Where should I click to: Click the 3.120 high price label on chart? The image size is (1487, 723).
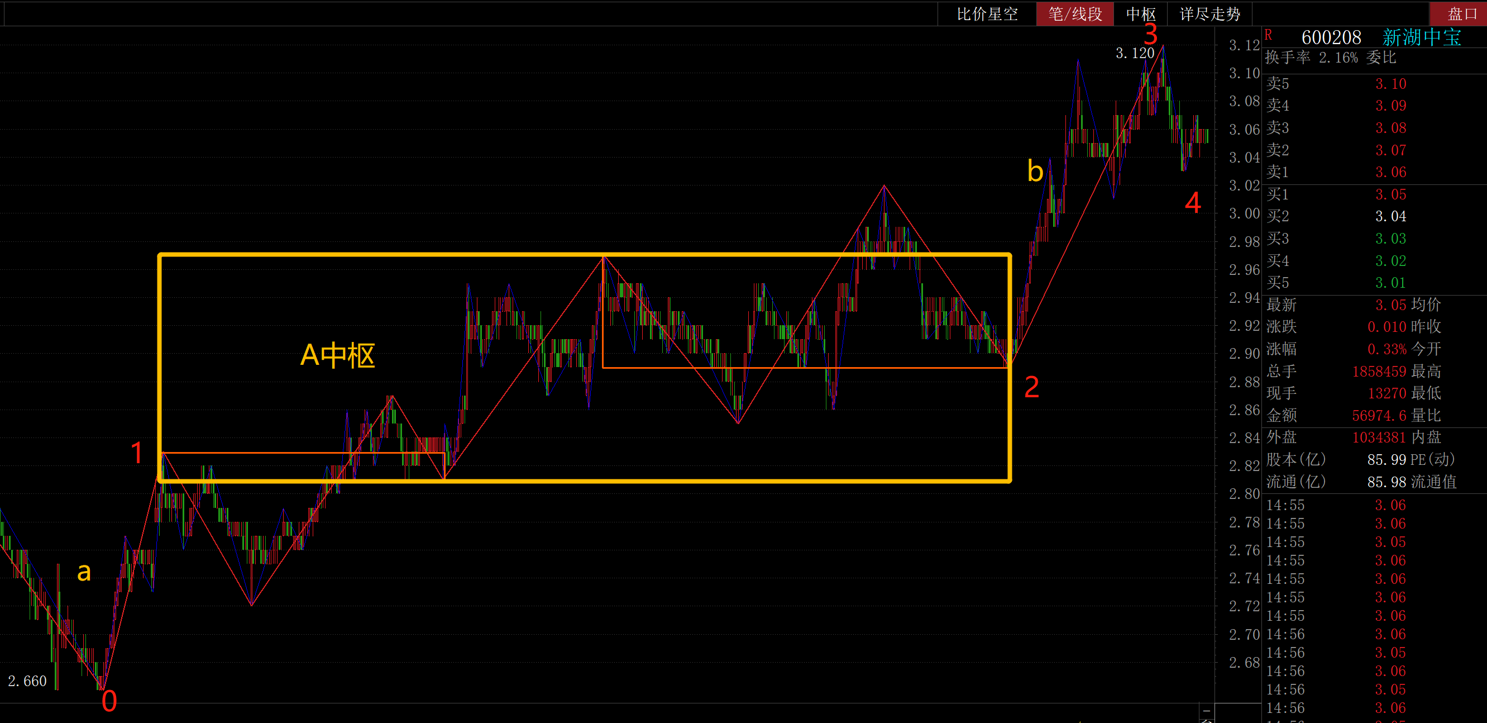(1134, 53)
